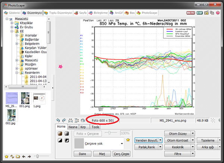Screen dimensions: 224x163
Task: Open the Otom Düzey dropdown arrow
Action: click(x=193, y=133)
